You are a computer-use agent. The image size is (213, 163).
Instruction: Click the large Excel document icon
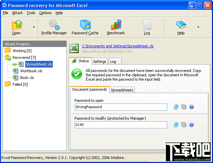coord(74,48)
